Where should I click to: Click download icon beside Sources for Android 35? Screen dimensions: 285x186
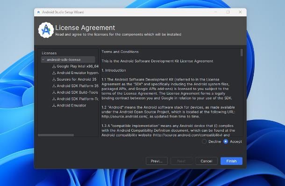54,79
